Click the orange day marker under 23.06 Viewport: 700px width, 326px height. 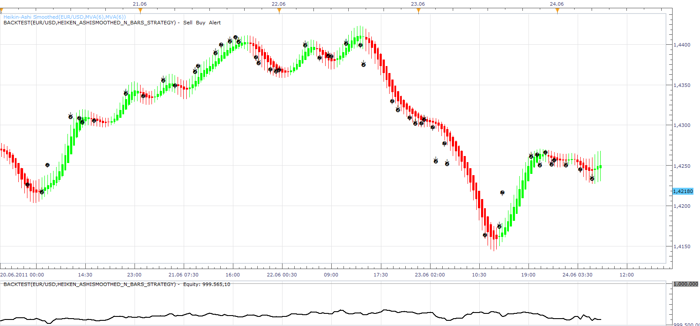[x=418, y=10]
